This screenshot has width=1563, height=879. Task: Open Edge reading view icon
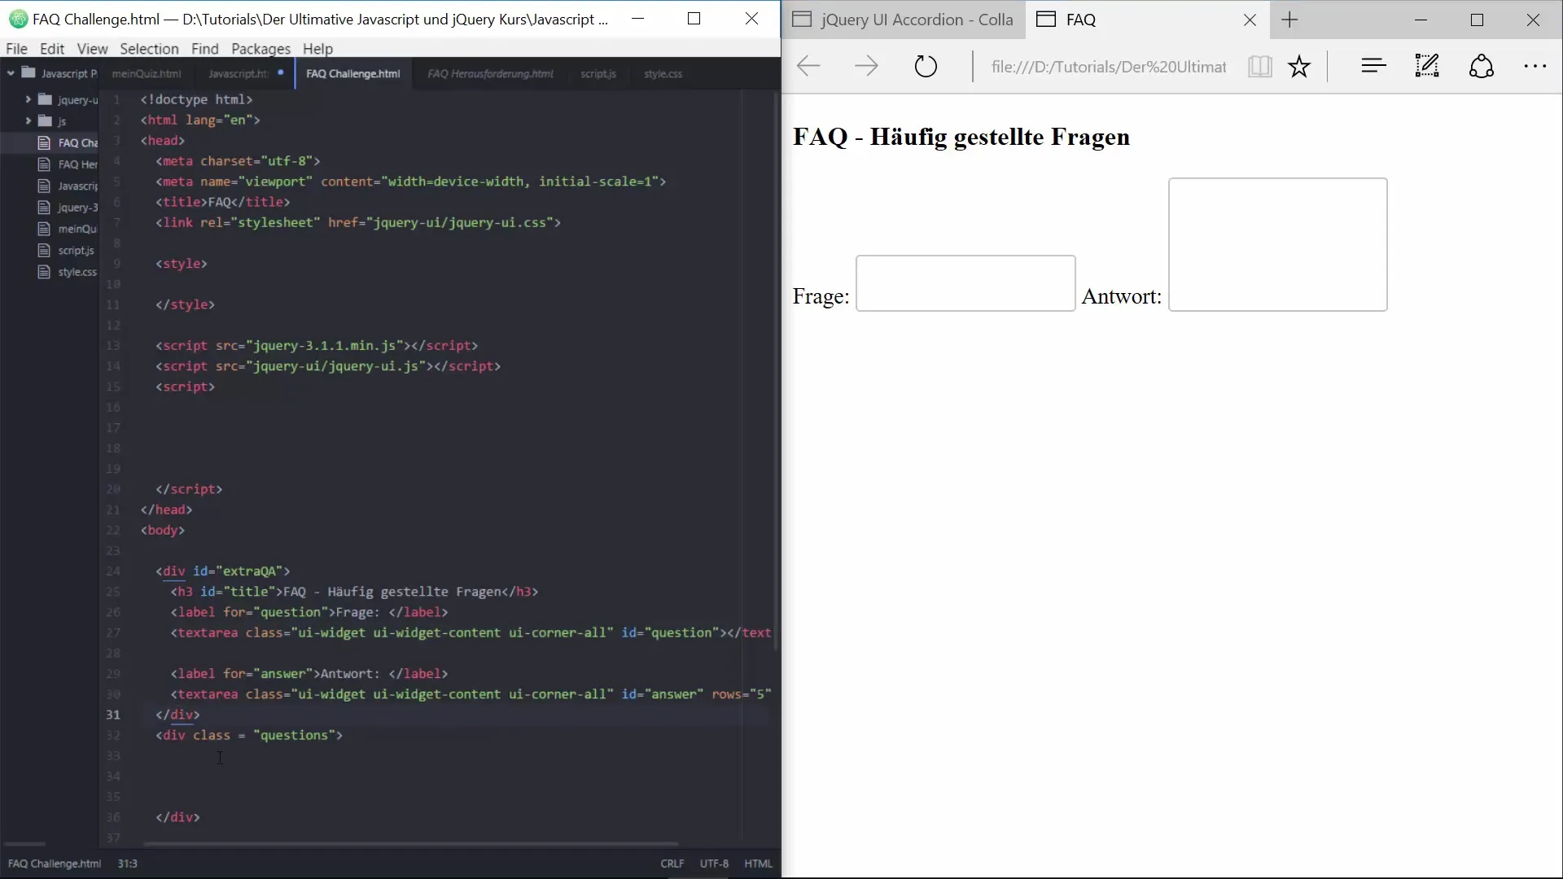pos(1259,66)
